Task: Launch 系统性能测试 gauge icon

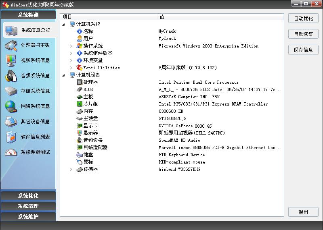Action: click(11, 152)
